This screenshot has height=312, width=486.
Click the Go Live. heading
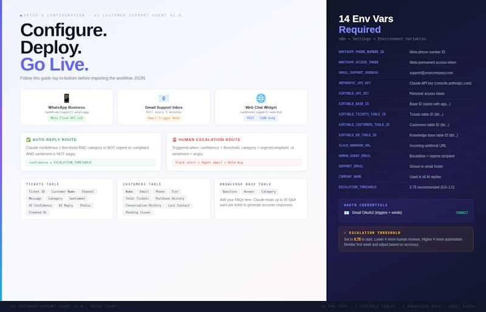click(x=55, y=64)
